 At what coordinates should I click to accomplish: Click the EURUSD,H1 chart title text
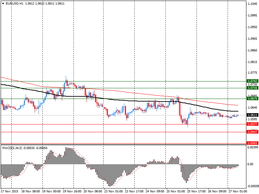(15, 4)
